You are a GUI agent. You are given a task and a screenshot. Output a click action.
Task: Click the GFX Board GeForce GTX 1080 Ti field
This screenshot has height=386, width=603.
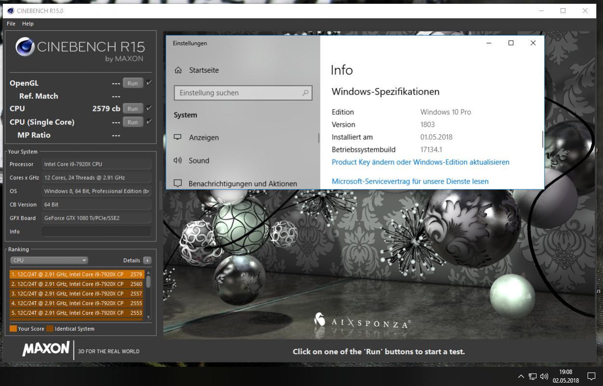pyautogui.click(x=96, y=218)
